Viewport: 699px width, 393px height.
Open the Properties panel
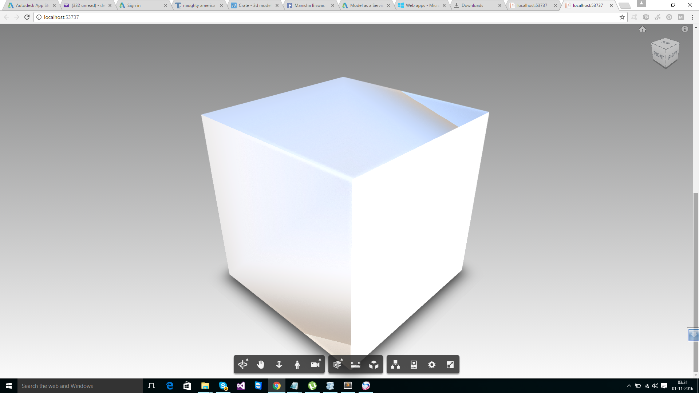click(x=414, y=365)
